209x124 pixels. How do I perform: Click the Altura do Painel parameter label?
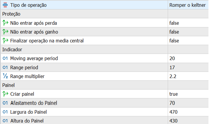(x=28, y=121)
